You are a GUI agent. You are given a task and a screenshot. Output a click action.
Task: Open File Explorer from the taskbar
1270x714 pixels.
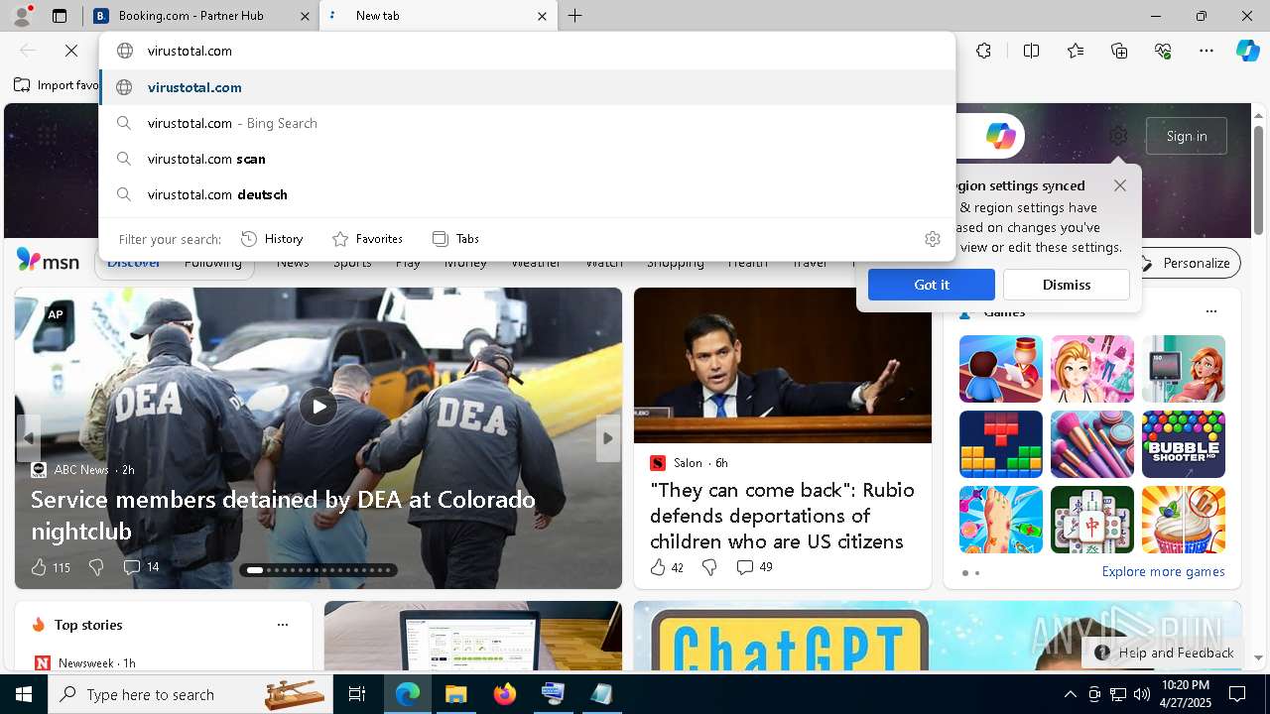point(456,694)
